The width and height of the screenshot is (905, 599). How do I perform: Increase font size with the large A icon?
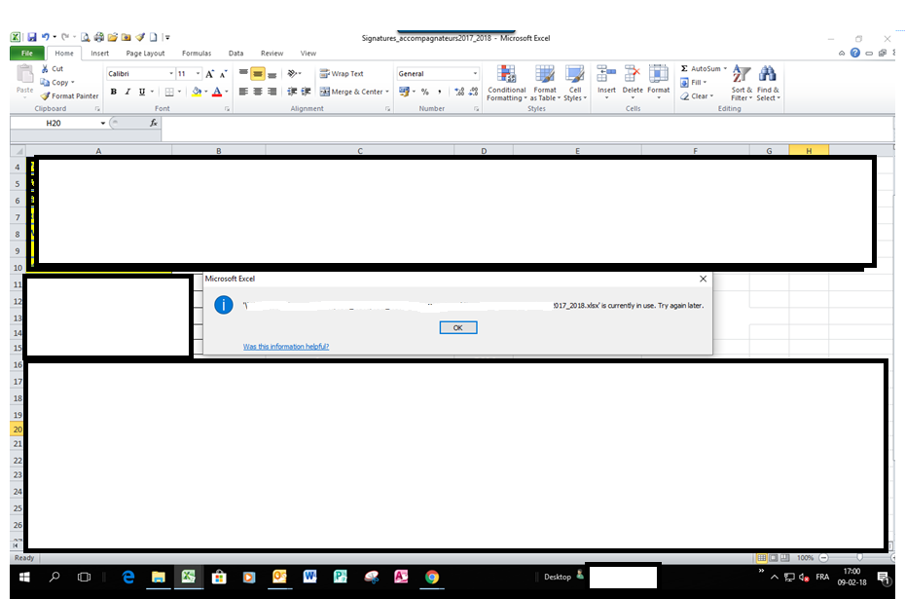point(209,74)
